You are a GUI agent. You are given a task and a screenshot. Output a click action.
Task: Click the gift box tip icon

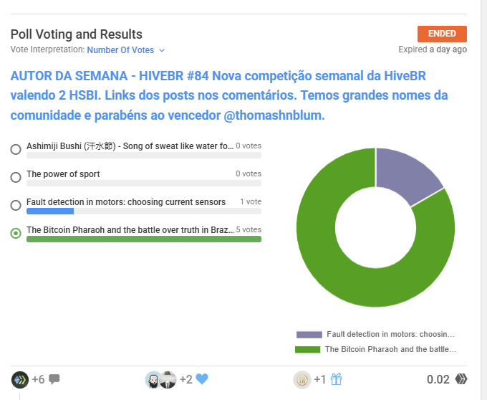(x=337, y=379)
